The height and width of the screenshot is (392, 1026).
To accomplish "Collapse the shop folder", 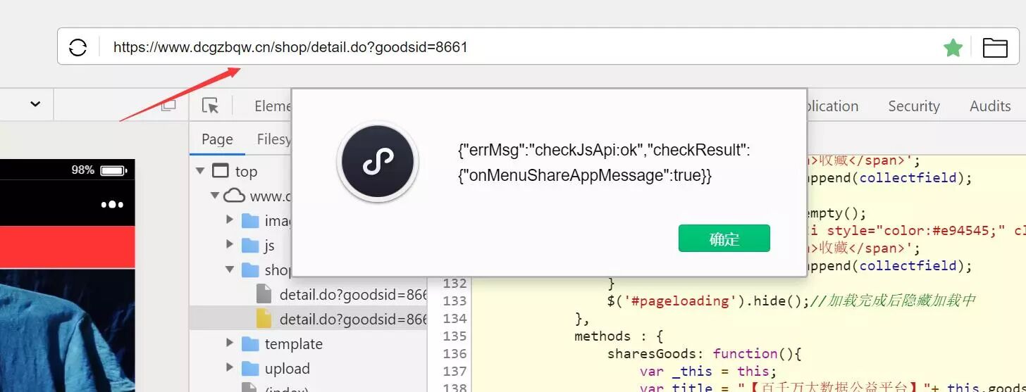I will [x=230, y=270].
